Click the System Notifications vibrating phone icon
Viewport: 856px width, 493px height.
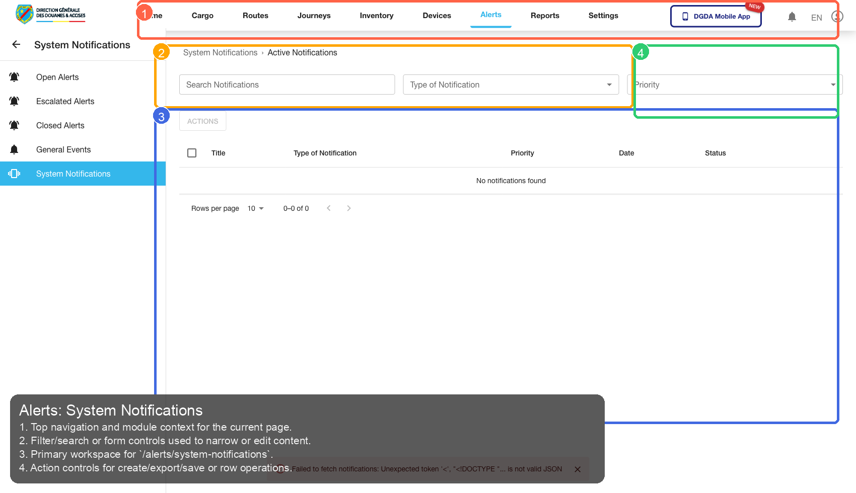[x=14, y=174]
